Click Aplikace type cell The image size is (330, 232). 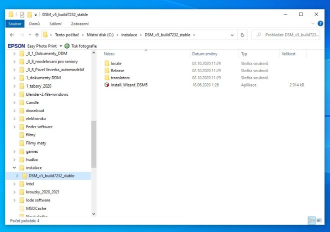tap(248, 85)
